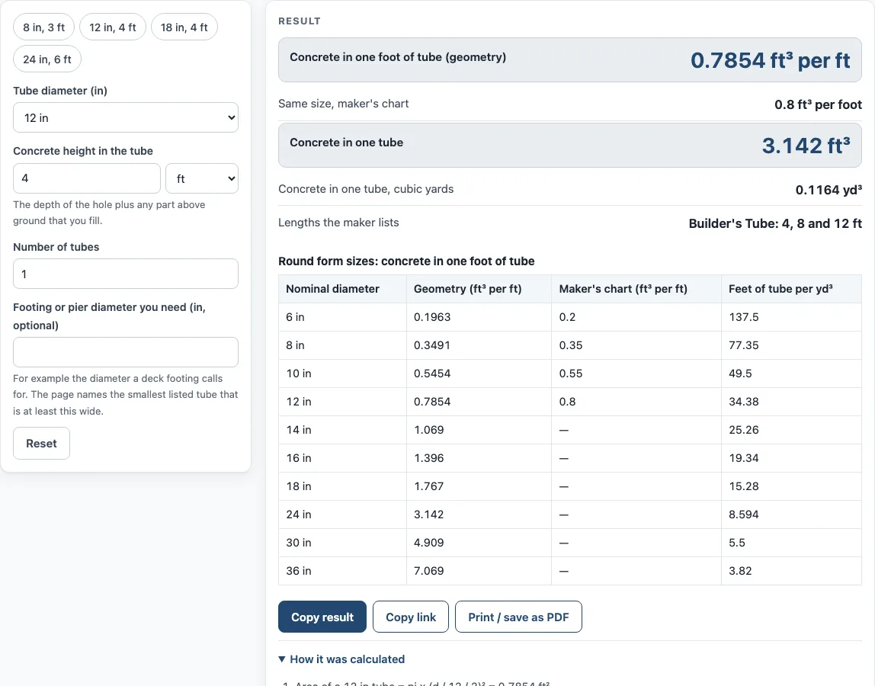Click the 0.1164 yd³ cubic yards value
The width and height of the screenshot is (875, 686).
click(828, 190)
